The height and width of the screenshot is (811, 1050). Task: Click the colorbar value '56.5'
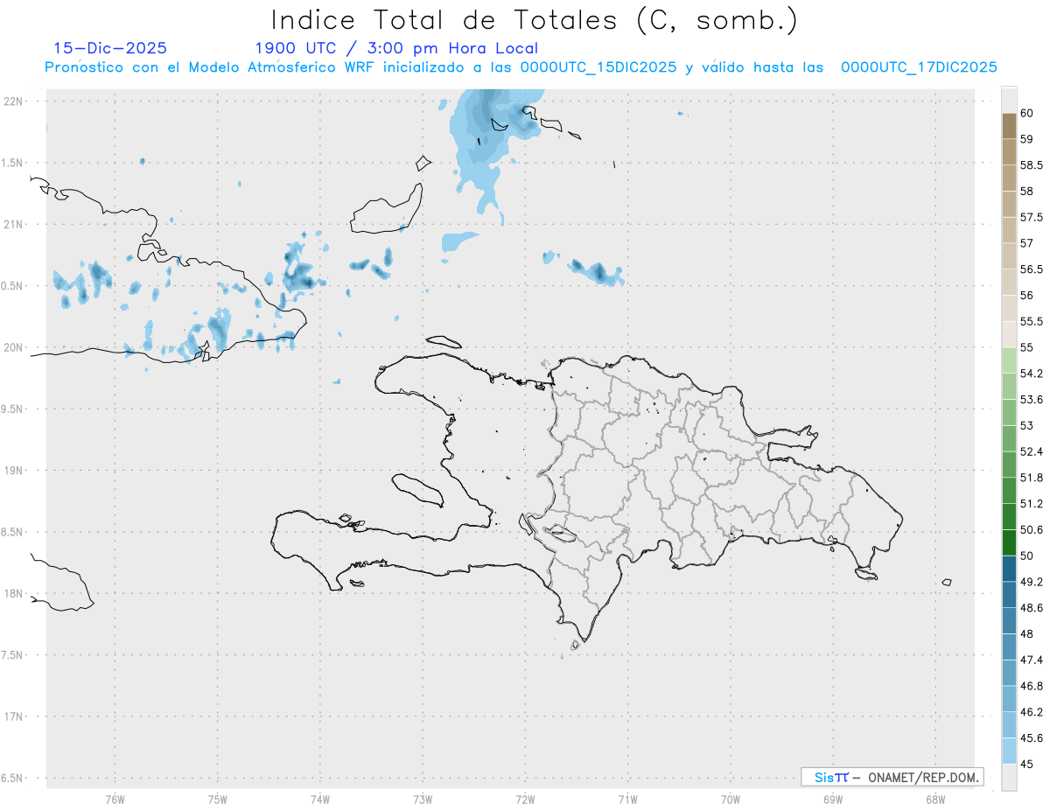tap(1032, 269)
